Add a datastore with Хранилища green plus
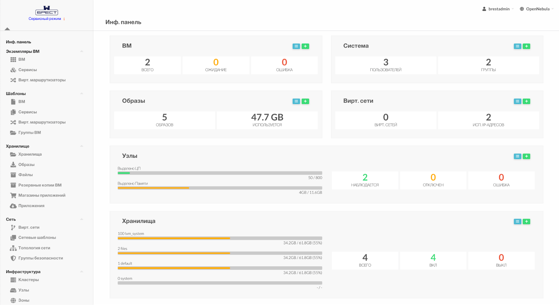 point(527,222)
